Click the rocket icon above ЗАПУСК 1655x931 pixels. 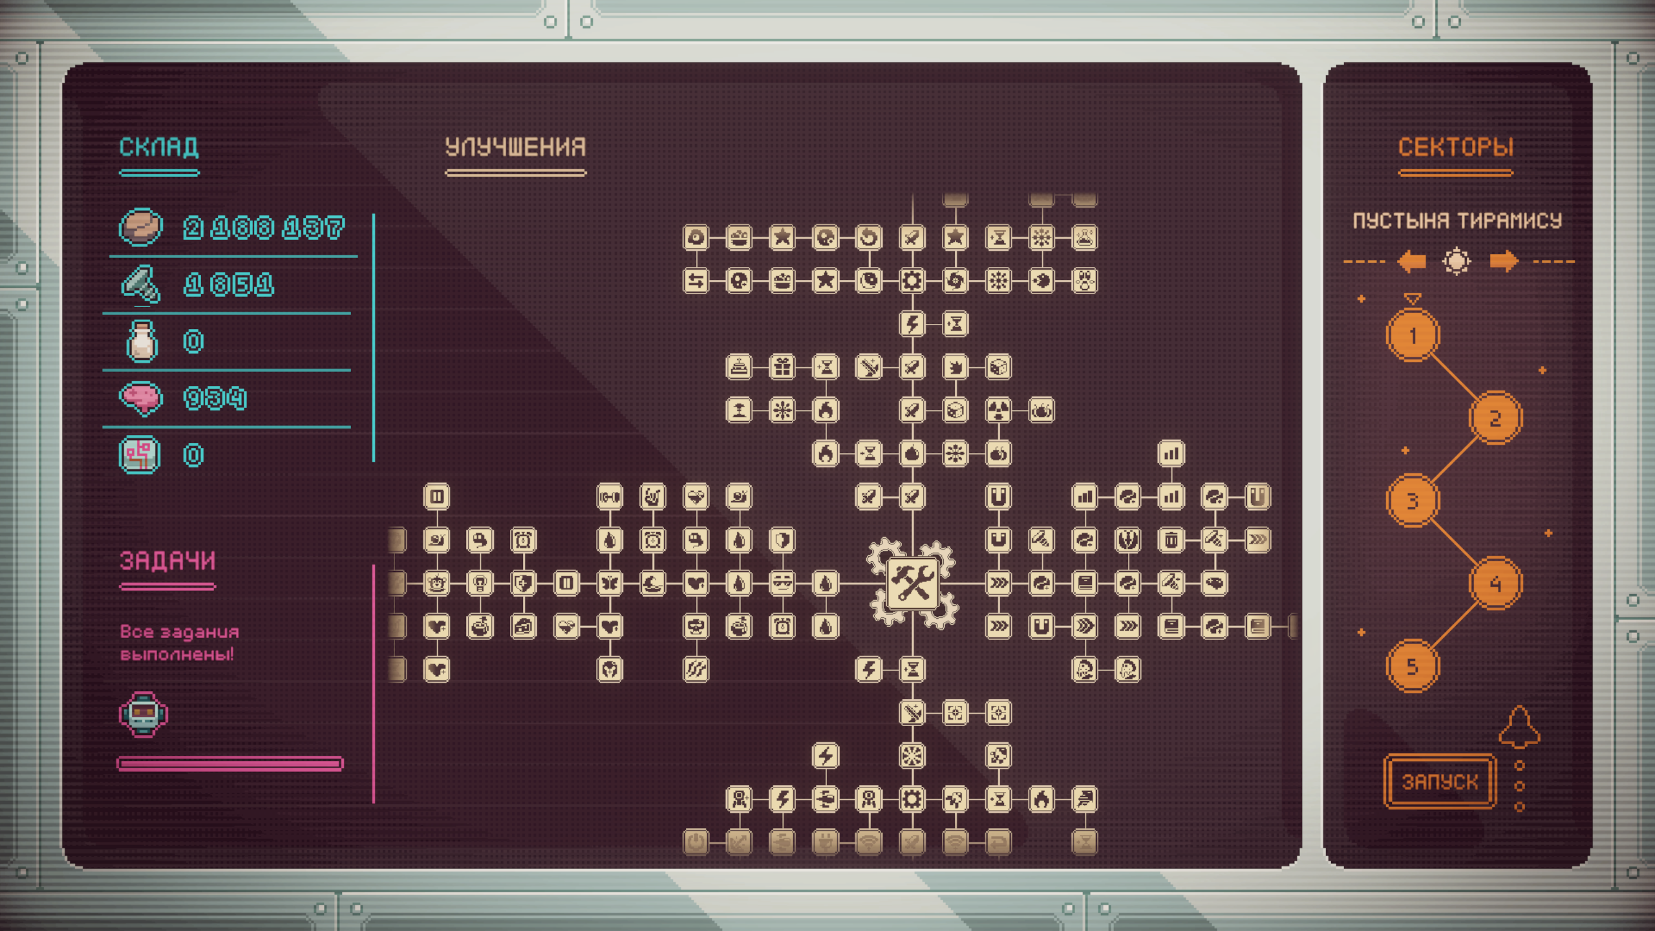pos(1519,727)
